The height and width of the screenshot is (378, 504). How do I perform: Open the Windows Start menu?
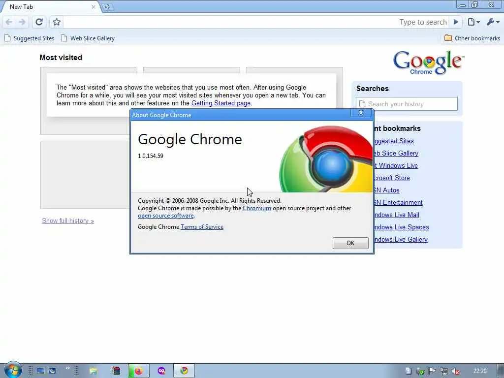pyautogui.click(x=13, y=370)
